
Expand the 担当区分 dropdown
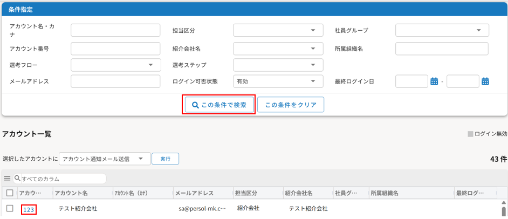pos(278,30)
